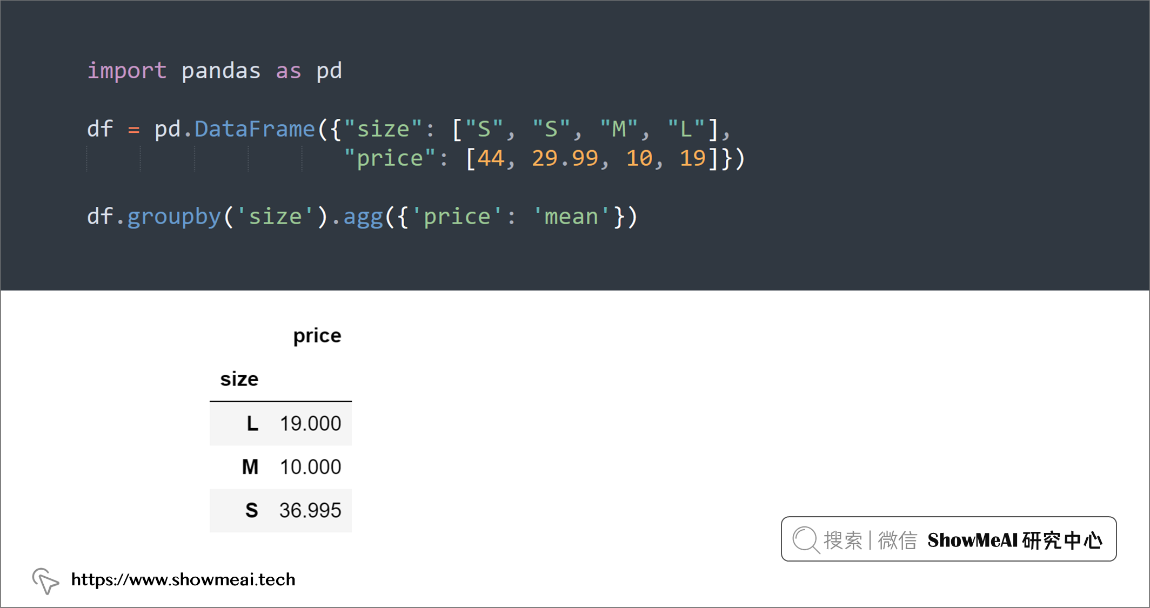Click the 搜索 text in search bar

[x=843, y=540]
